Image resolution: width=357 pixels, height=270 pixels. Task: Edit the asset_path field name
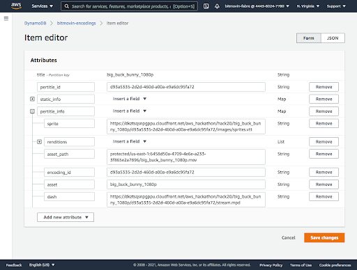[69, 154]
